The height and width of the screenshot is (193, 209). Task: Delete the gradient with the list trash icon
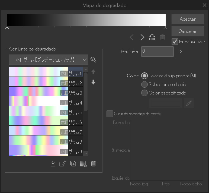click(x=93, y=164)
